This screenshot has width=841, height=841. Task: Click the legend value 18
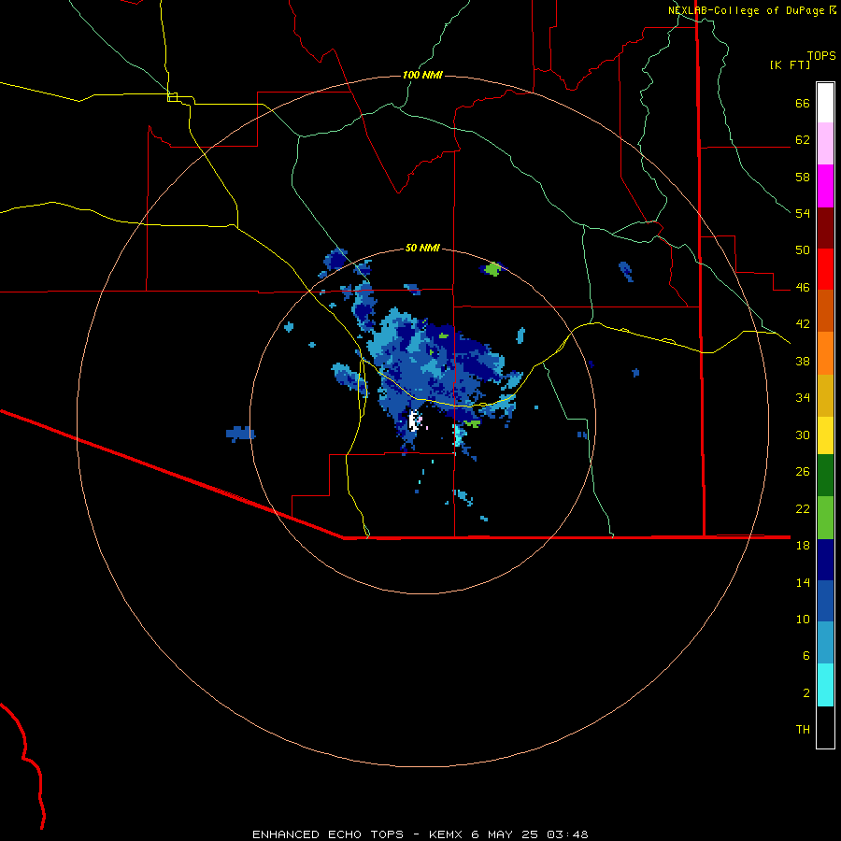803,546
